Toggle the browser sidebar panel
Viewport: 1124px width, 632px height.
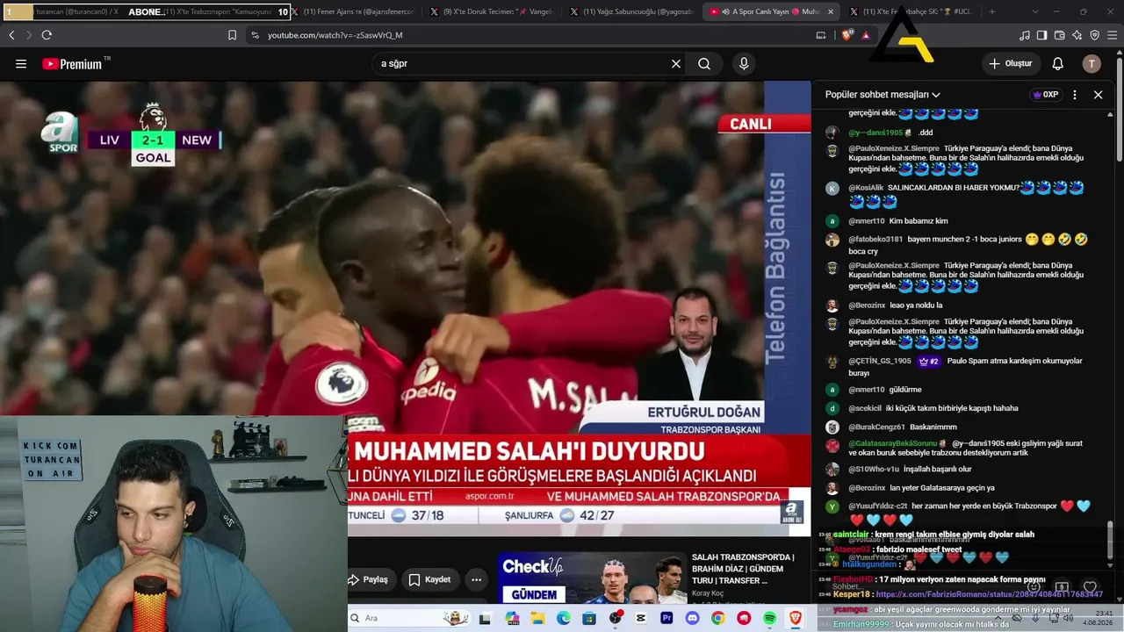1041,35
